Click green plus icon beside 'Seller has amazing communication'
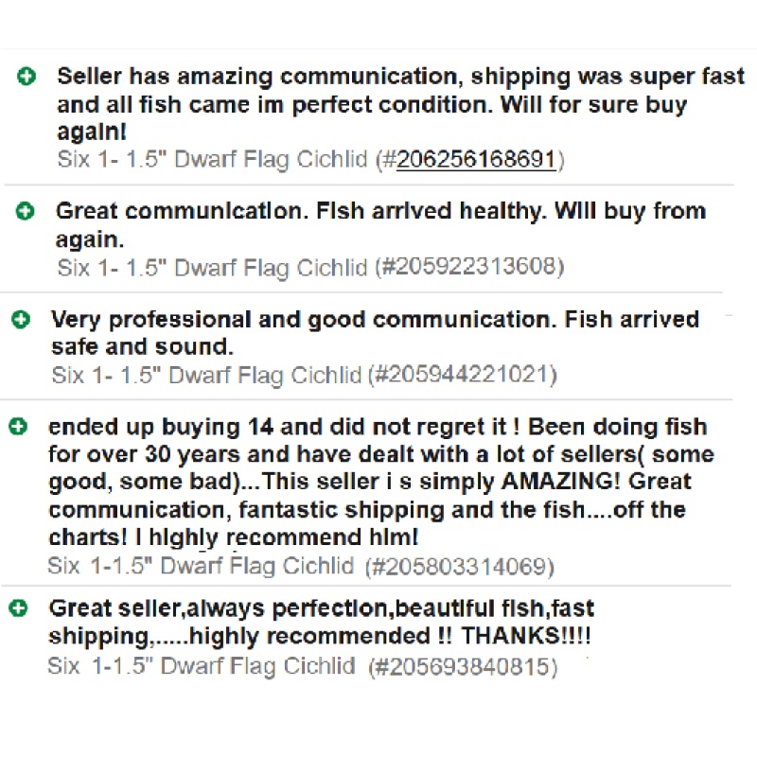 [26, 77]
